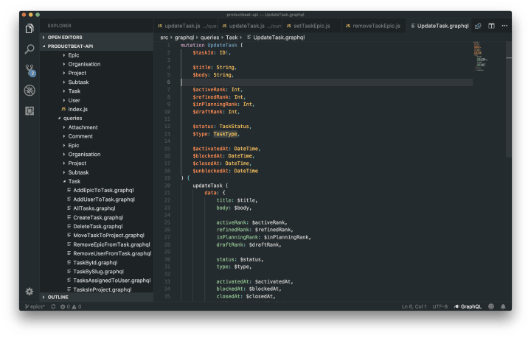
Task: Click the src breadcrumb segment
Action: pos(164,38)
